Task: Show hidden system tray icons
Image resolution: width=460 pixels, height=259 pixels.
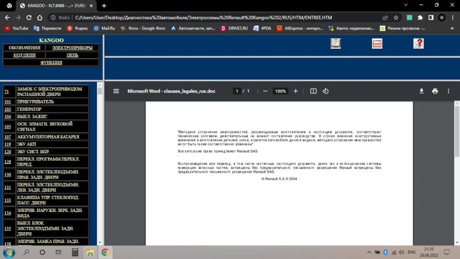Action: 369,252
